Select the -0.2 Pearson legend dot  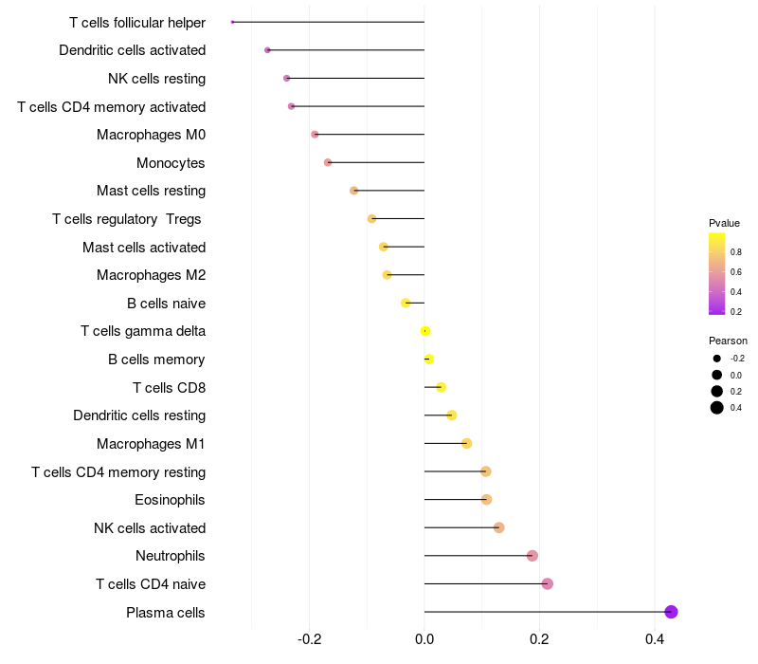coord(717,359)
